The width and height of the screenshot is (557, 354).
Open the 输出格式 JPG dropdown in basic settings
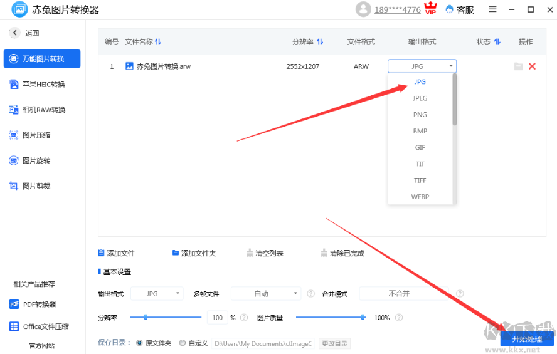pyautogui.click(x=157, y=294)
